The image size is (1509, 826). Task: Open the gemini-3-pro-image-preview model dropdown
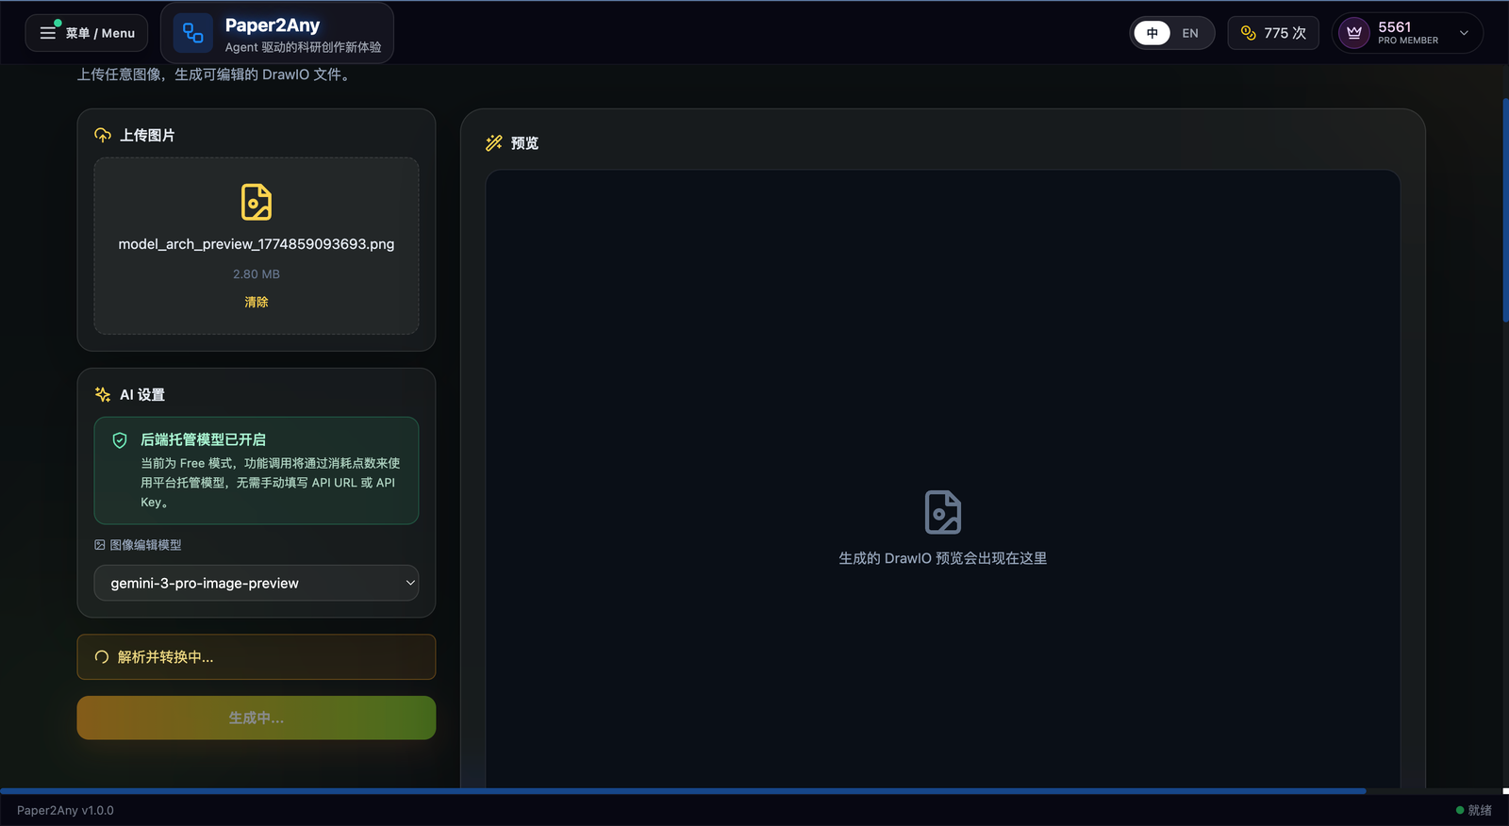257,583
